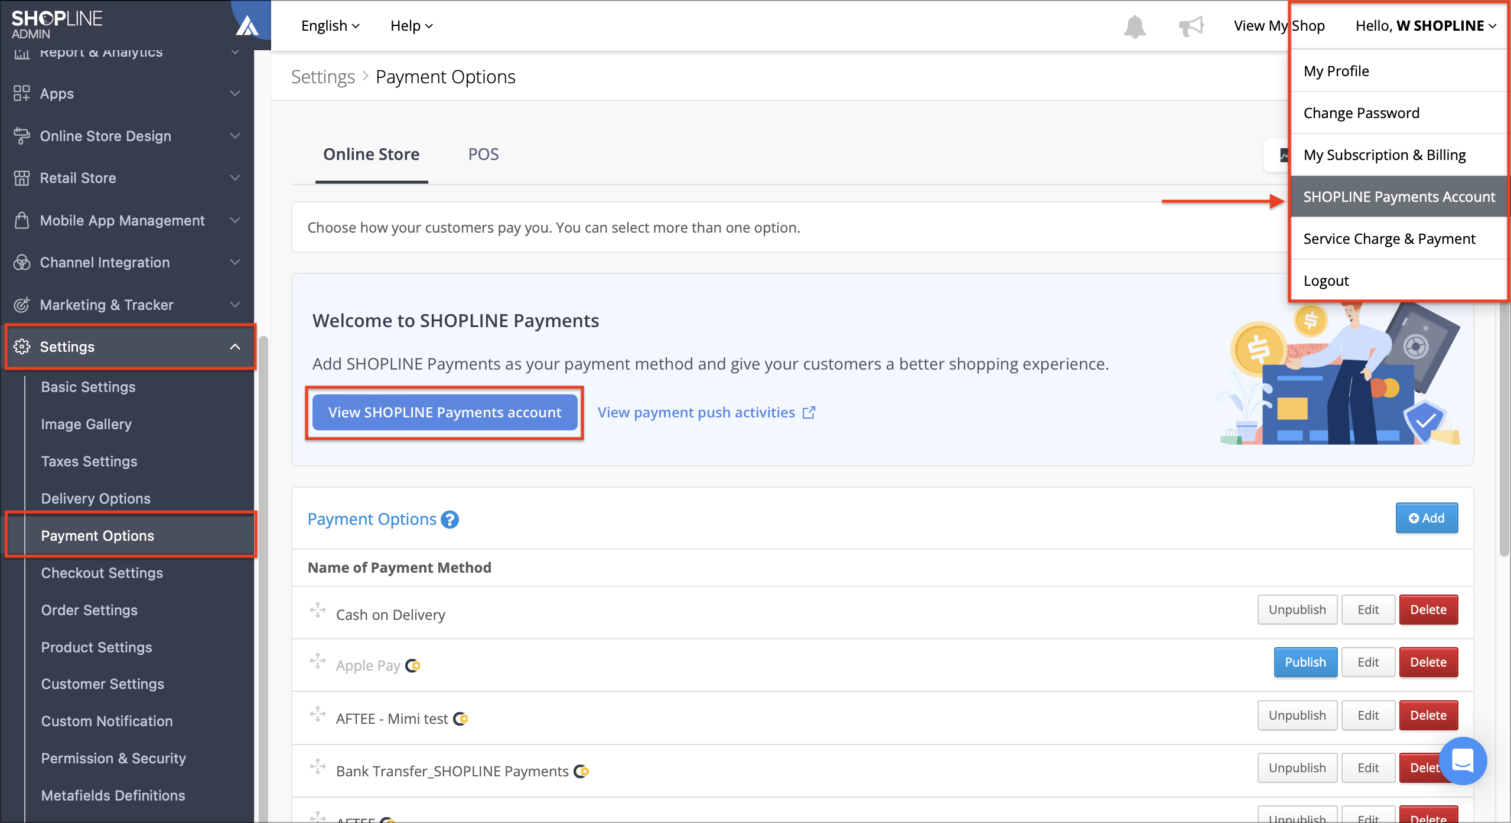Screen dimensions: 1511x823
Task: Click drag handle icon for Apple Pay
Action: (x=318, y=661)
